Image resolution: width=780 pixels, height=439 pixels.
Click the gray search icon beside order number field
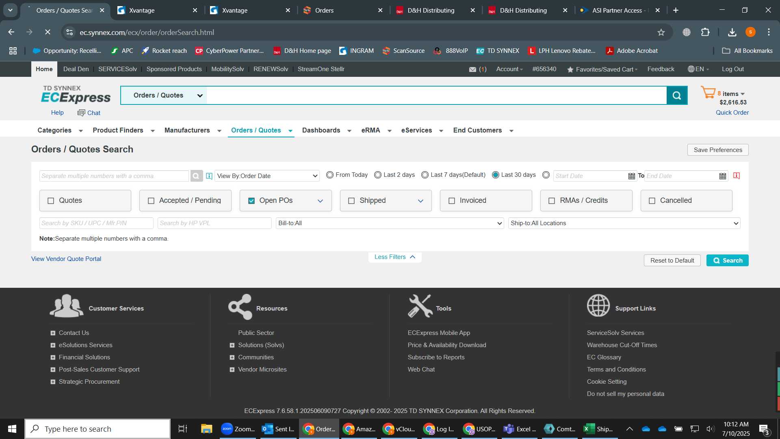pyautogui.click(x=196, y=176)
